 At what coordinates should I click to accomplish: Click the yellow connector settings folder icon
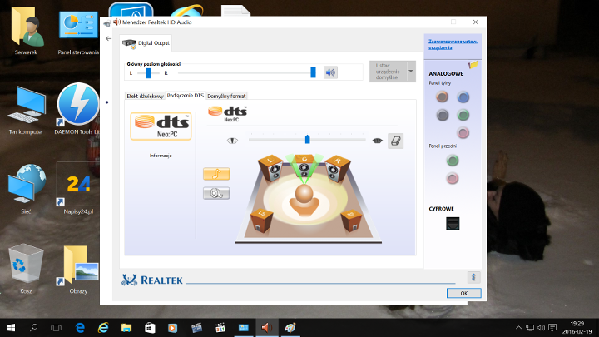click(x=473, y=65)
